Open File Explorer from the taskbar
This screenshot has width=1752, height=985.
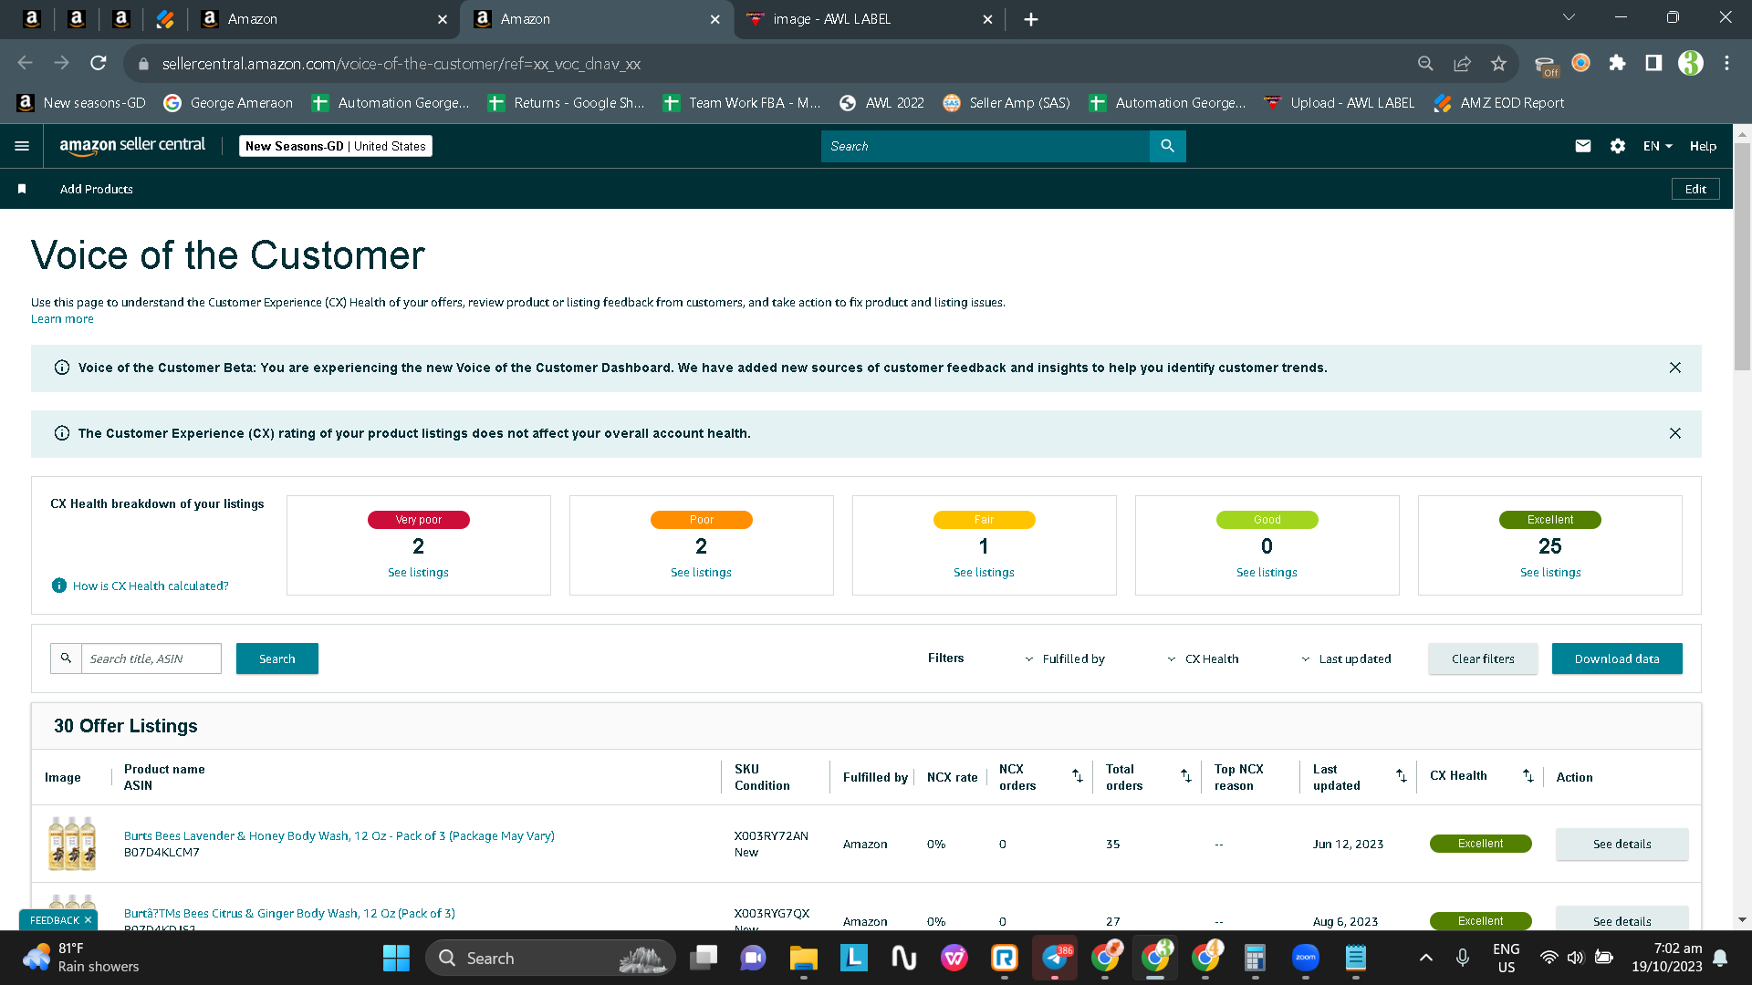coord(803,959)
